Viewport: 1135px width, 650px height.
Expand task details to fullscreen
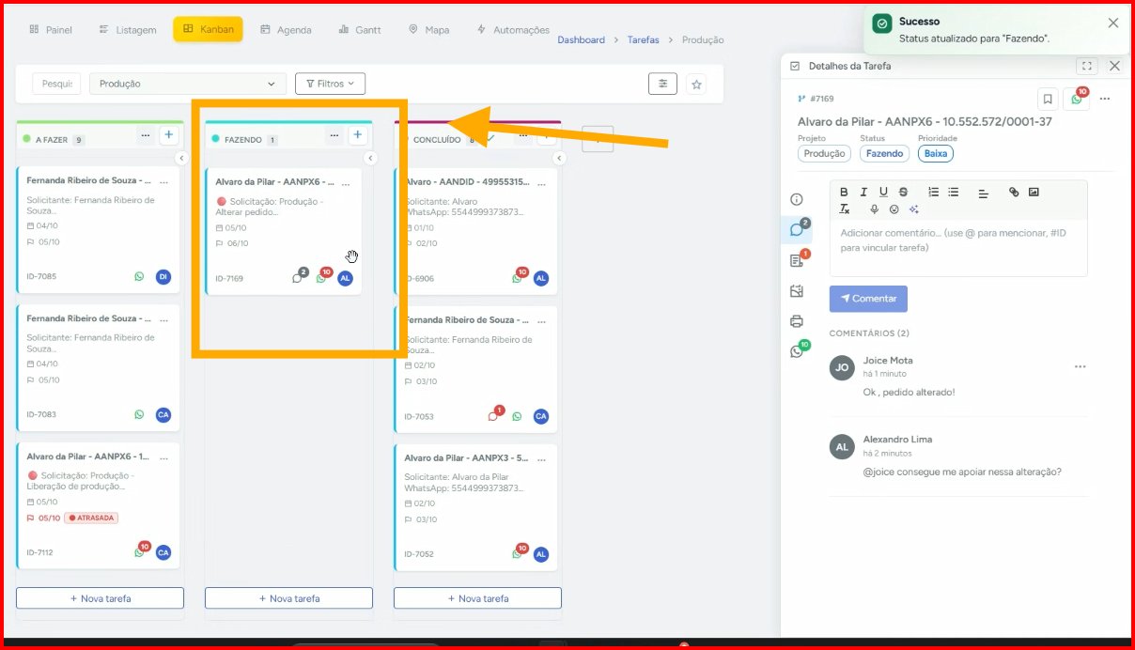coord(1087,66)
